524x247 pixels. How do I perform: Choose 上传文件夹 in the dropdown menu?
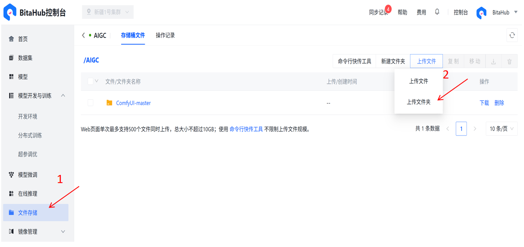point(418,102)
